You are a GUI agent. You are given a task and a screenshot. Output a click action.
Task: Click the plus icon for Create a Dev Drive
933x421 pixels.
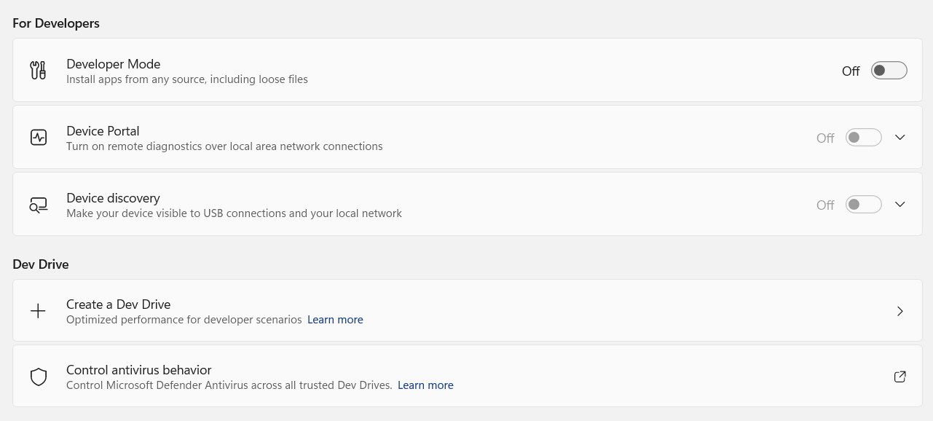tap(38, 311)
